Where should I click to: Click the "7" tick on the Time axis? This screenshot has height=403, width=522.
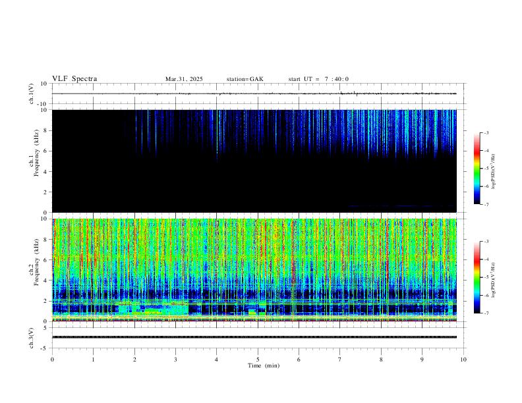click(x=340, y=360)
